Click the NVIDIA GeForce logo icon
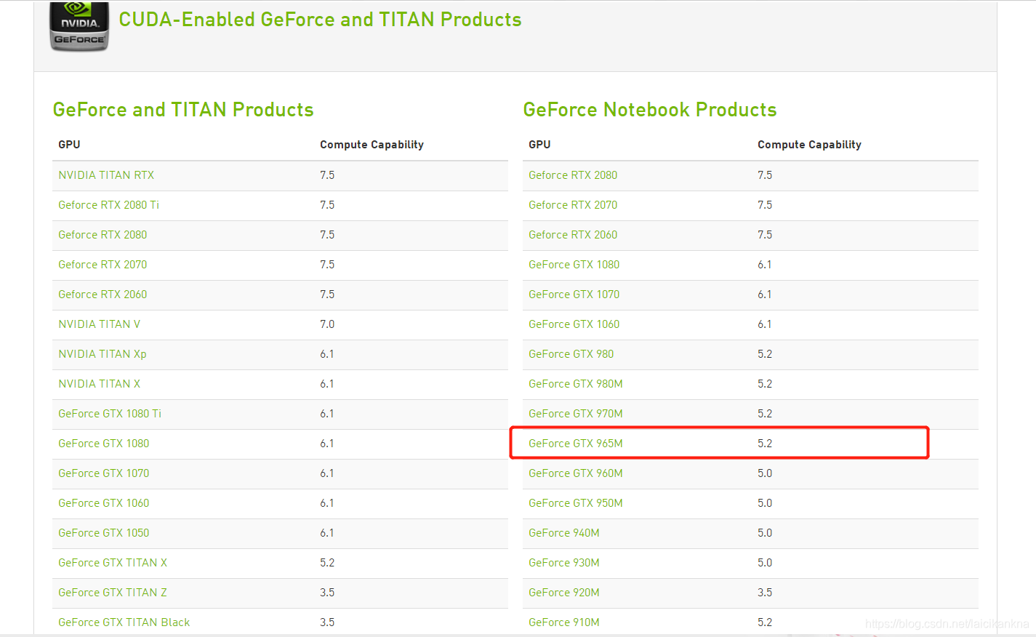 (79, 26)
